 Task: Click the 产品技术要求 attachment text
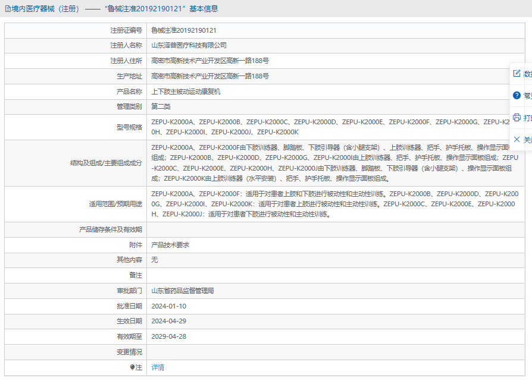coord(170,245)
